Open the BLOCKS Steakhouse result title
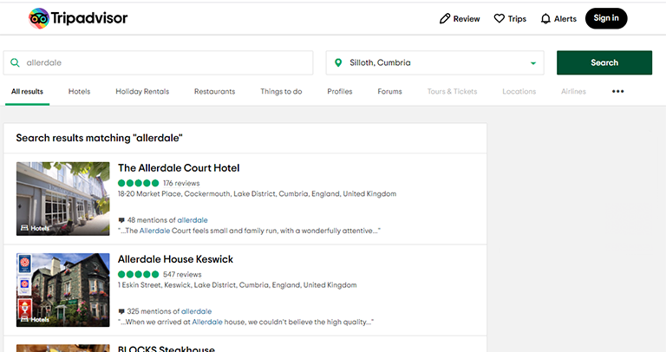 166,349
